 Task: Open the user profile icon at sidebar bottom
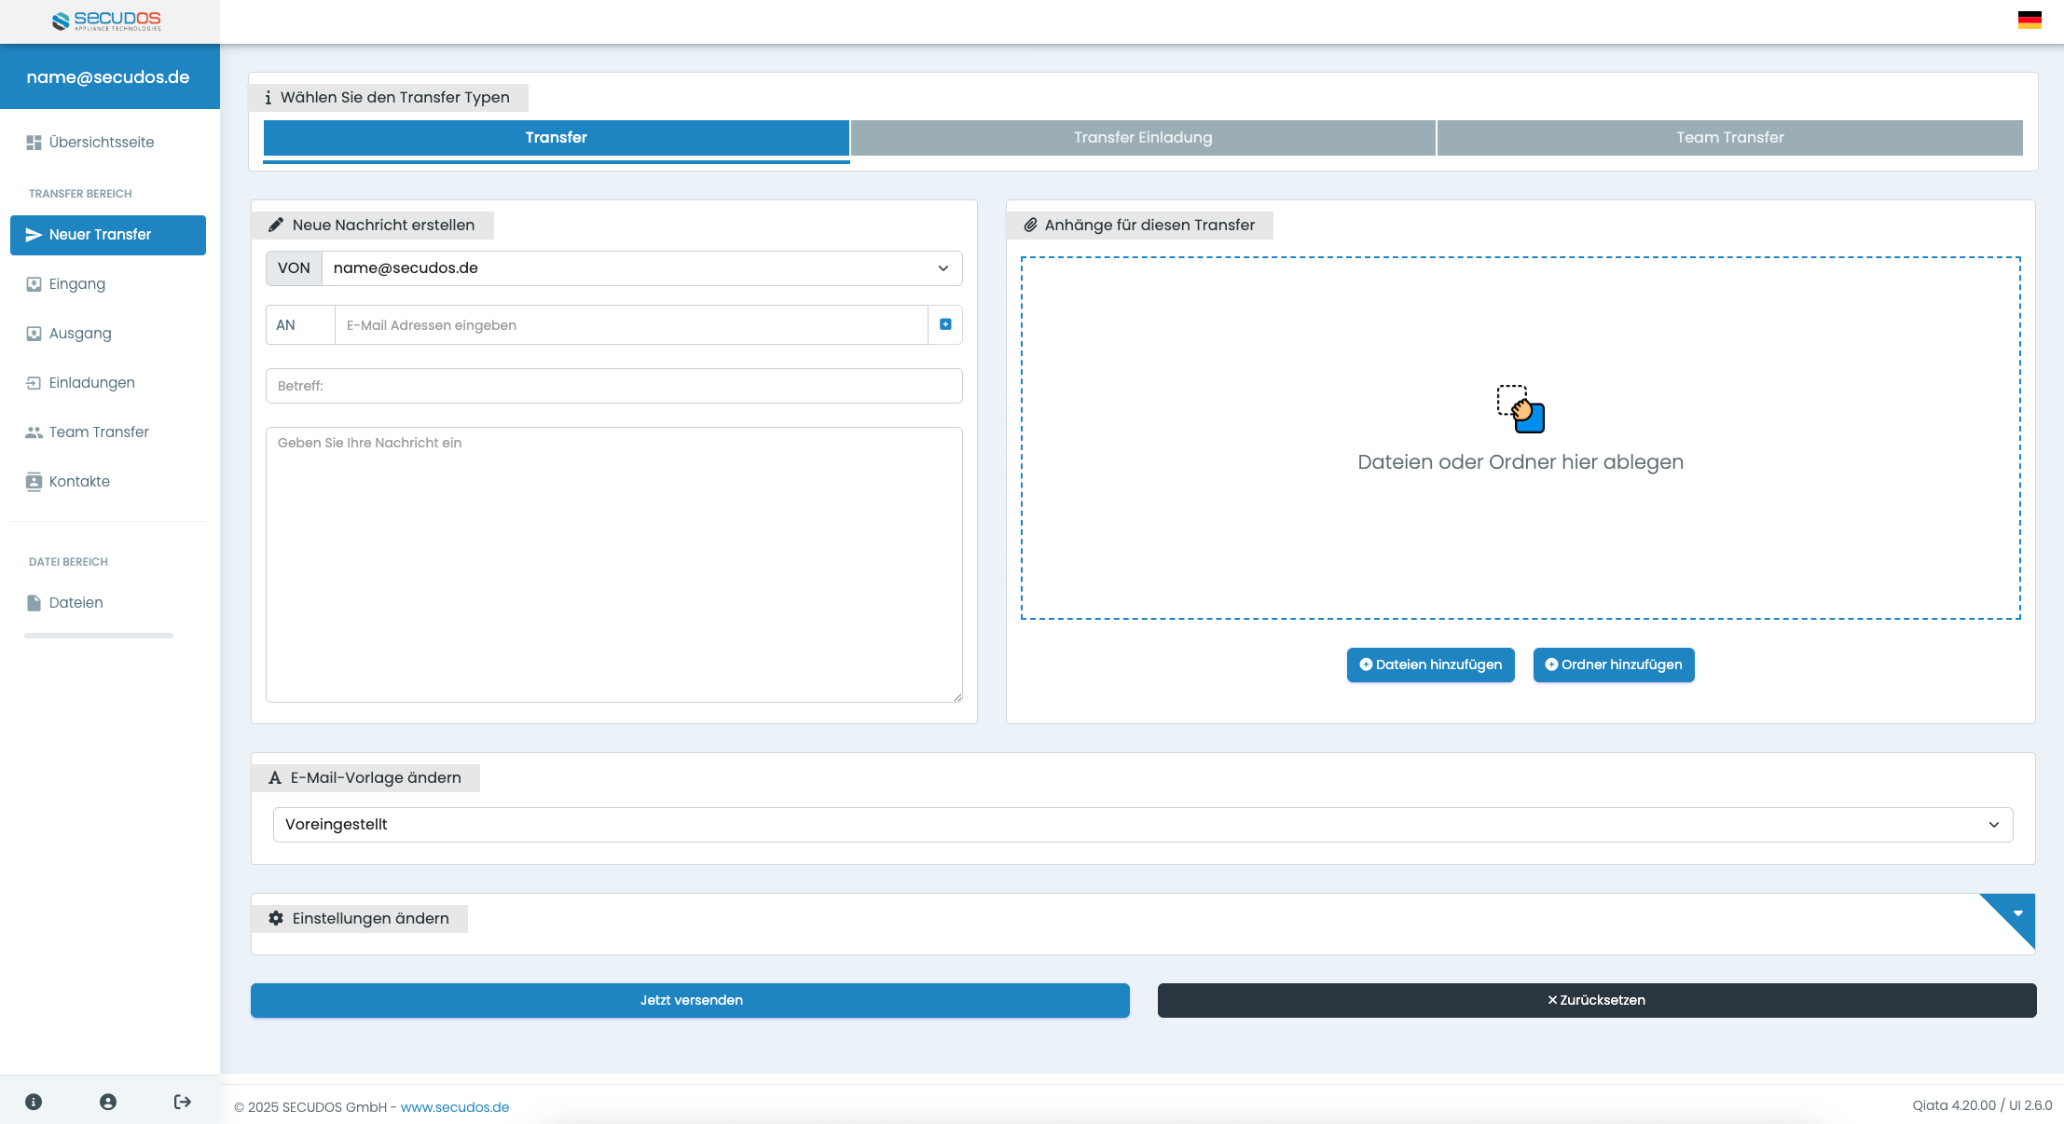(x=108, y=1102)
